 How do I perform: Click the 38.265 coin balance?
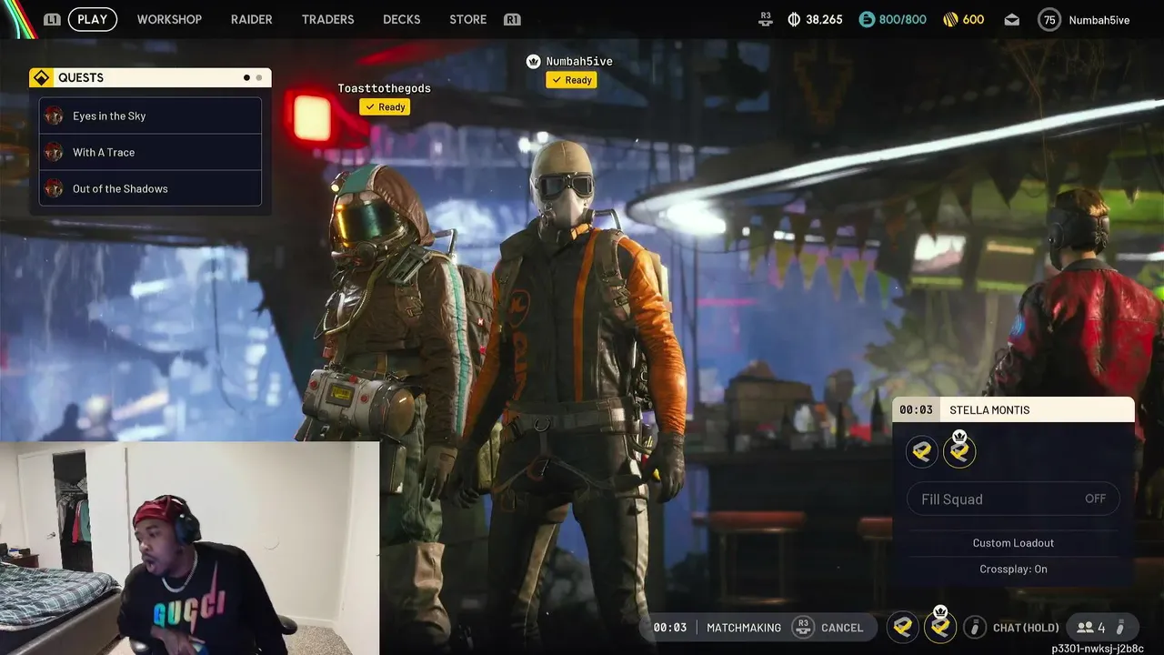click(x=824, y=19)
